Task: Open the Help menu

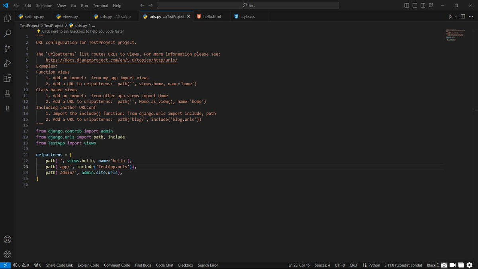Action: coord(117,6)
